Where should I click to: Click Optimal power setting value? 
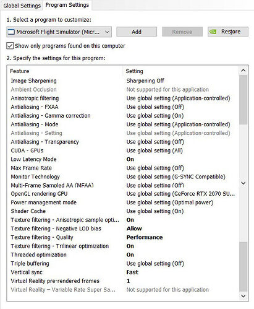coord(170,202)
